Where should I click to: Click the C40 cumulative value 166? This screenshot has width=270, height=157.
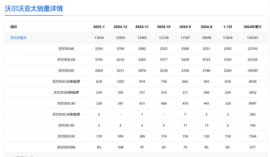click(252, 125)
